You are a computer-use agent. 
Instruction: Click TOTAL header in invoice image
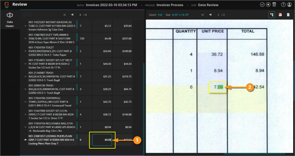pos(247,31)
